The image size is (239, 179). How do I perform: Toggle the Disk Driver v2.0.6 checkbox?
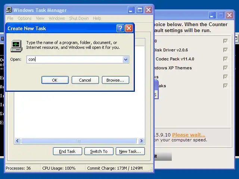coord(226,50)
